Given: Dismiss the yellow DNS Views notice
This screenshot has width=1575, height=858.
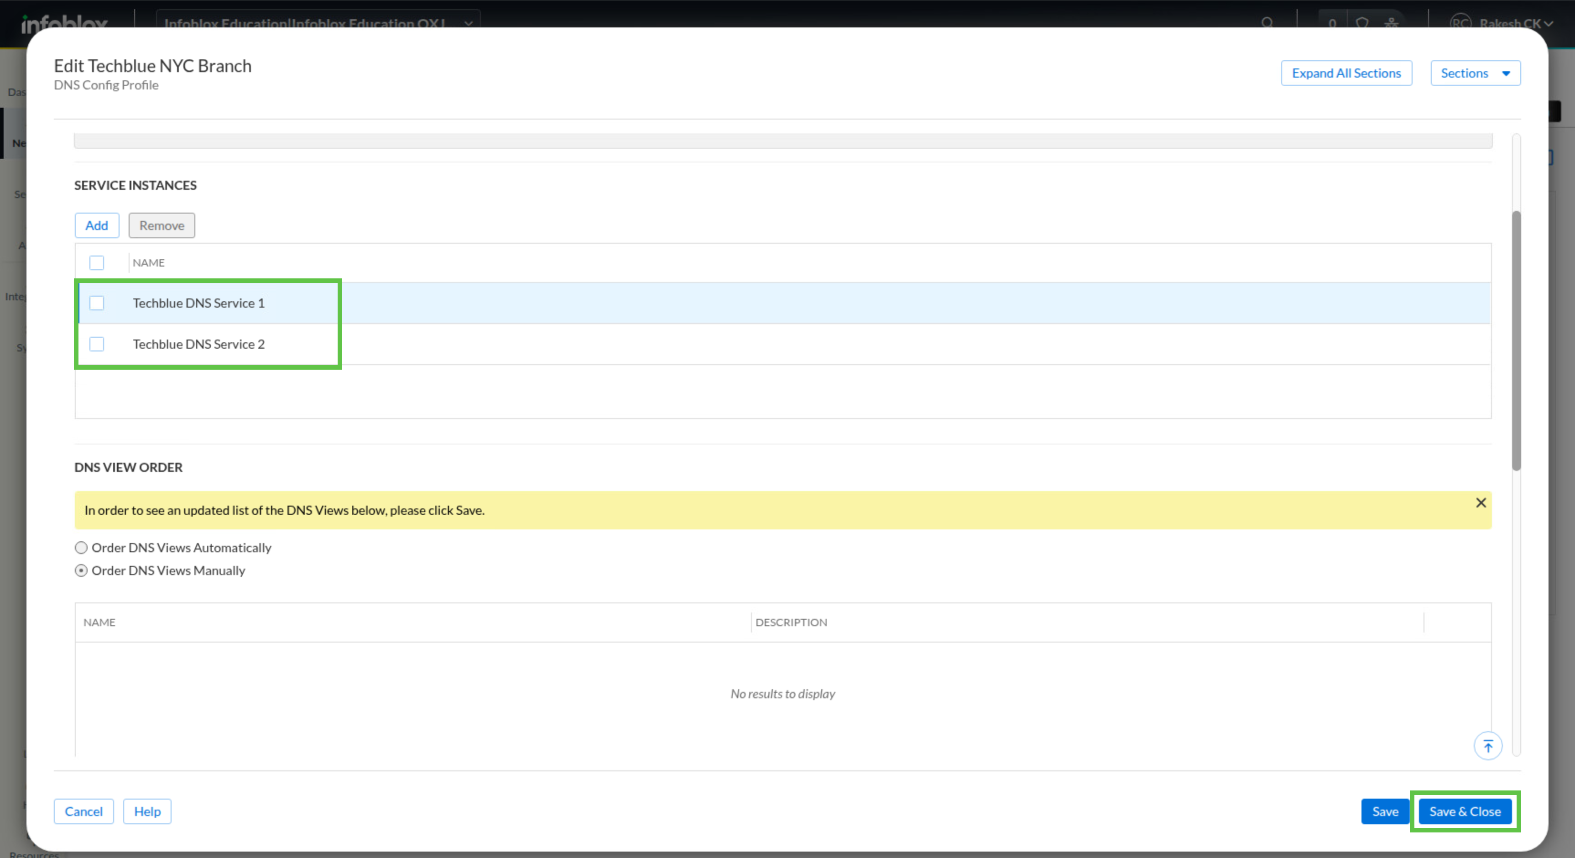Looking at the screenshot, I should [x=1480, y=502].
